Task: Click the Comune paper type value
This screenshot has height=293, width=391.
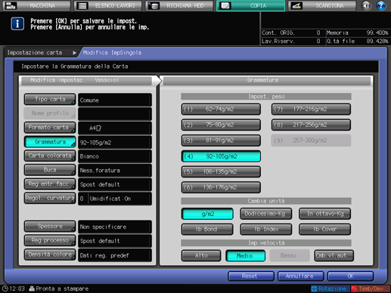Action: point(115,100)
